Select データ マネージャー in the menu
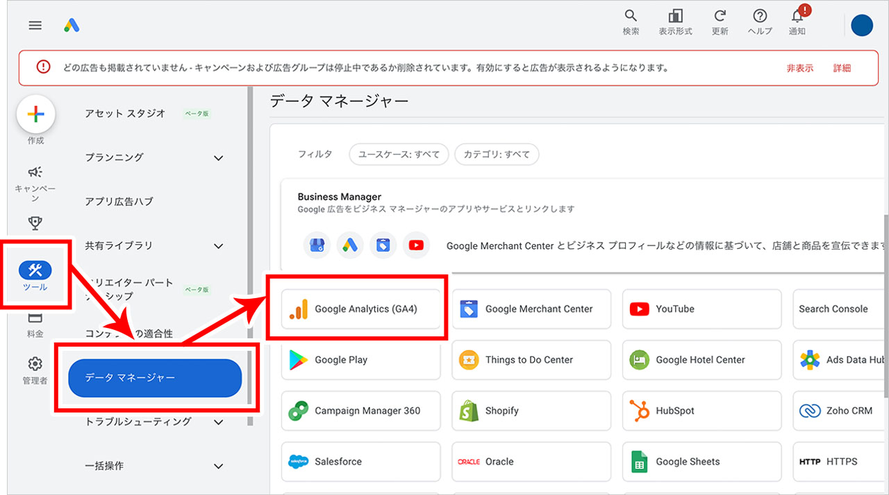This screenshot has width=889, height=495. (154, 378)
